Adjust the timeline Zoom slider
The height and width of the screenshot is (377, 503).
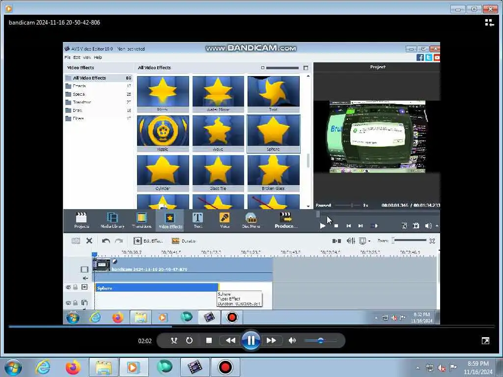tap(409, 240)
